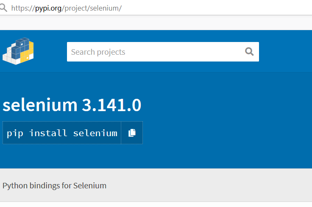Click "pypi.org" domain in the address bar
The image size is (312, 207).
pos(48,8)
